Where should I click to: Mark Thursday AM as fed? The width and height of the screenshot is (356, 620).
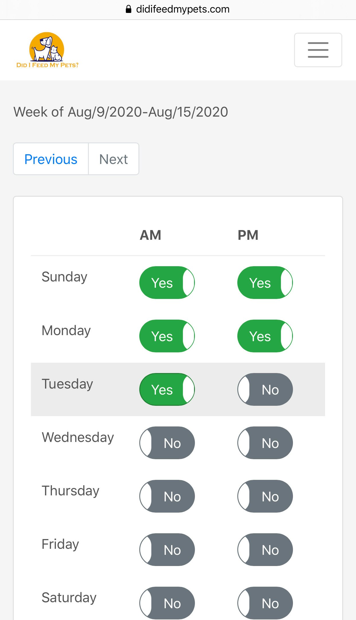pyautogui.click(x=167, y=496)
